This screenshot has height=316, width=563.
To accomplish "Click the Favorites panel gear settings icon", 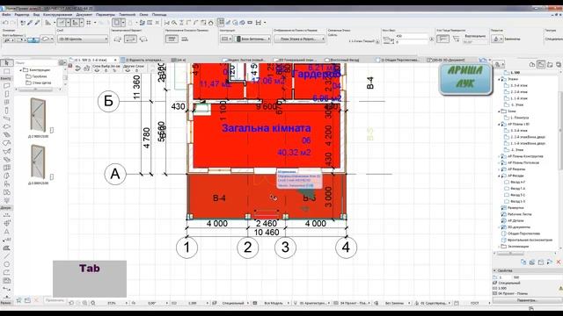I will point(62,62).
